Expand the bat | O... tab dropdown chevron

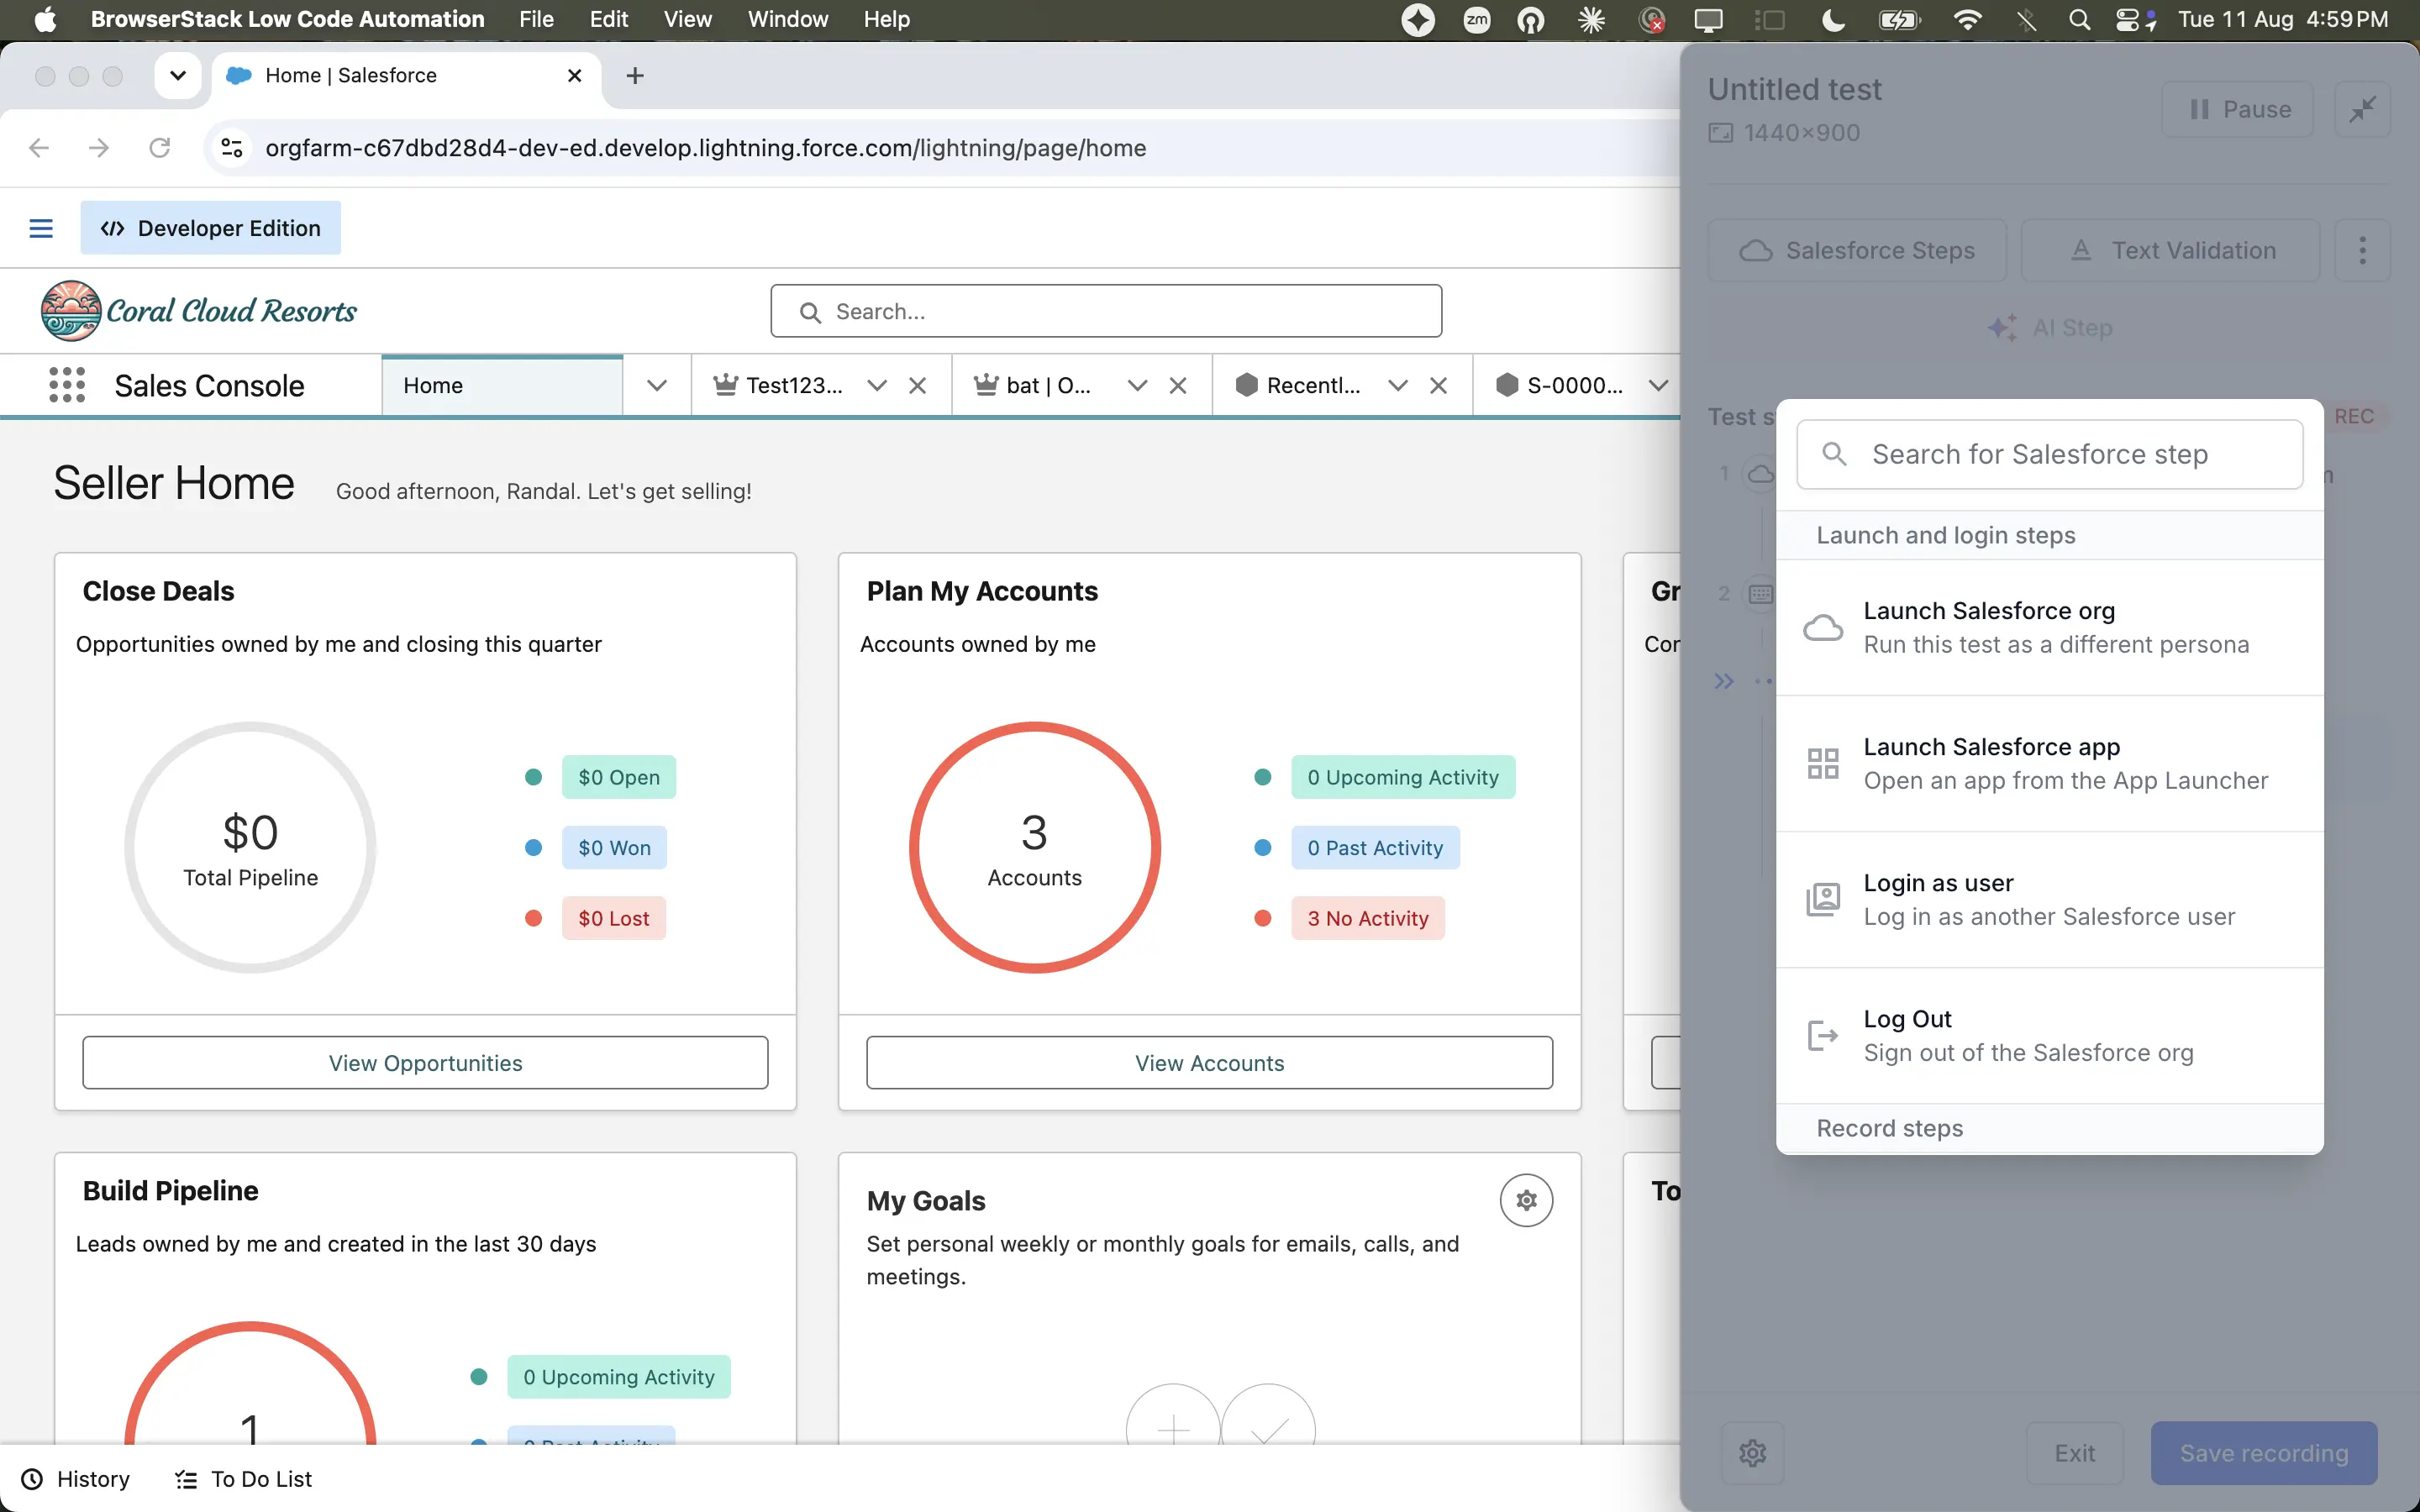tap(1137, 386)
